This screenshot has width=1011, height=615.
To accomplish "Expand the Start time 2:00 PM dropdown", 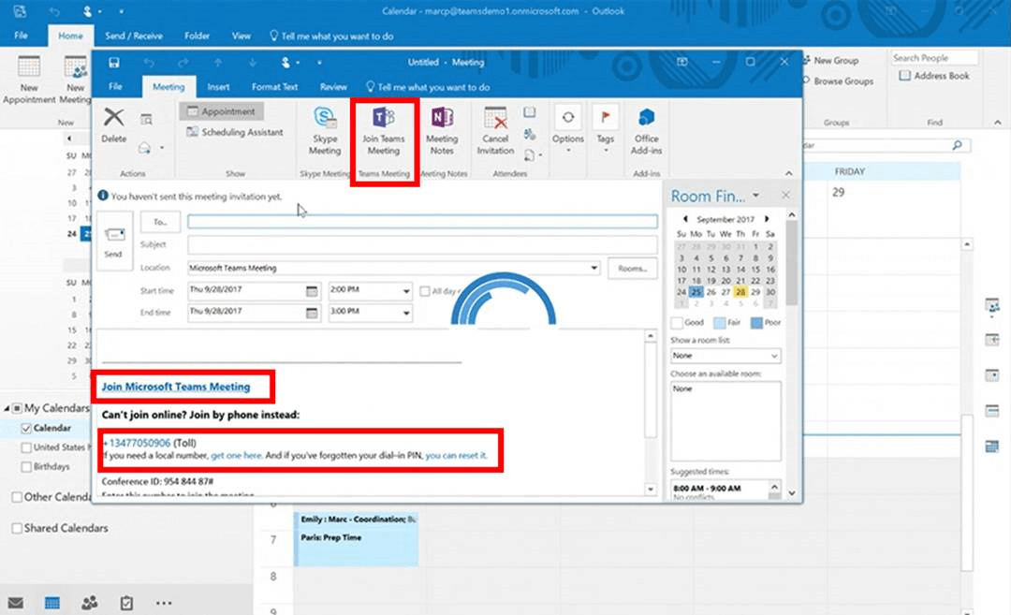I will [405, 291].
